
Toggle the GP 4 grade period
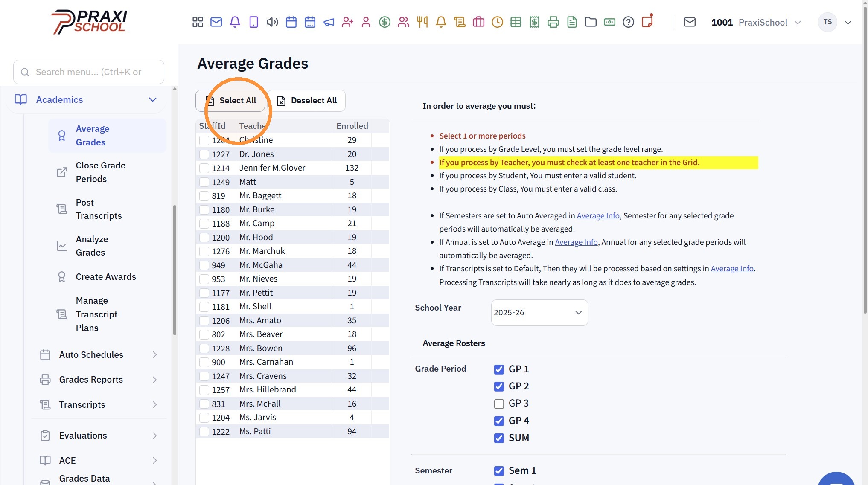[x=499, y=421]
